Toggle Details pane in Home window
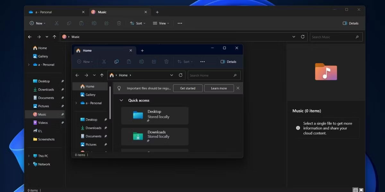This screenshot has height=192, width=385. click(x=228, y=62)
